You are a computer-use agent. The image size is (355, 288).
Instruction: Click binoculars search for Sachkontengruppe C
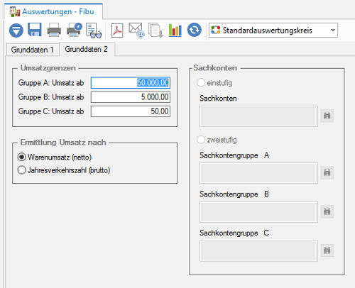coord(327,250)
